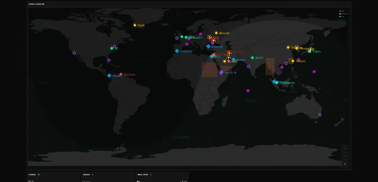Select the magenta star above Brussels in northern Europe
378x182 pixels.
coord(200,34)
